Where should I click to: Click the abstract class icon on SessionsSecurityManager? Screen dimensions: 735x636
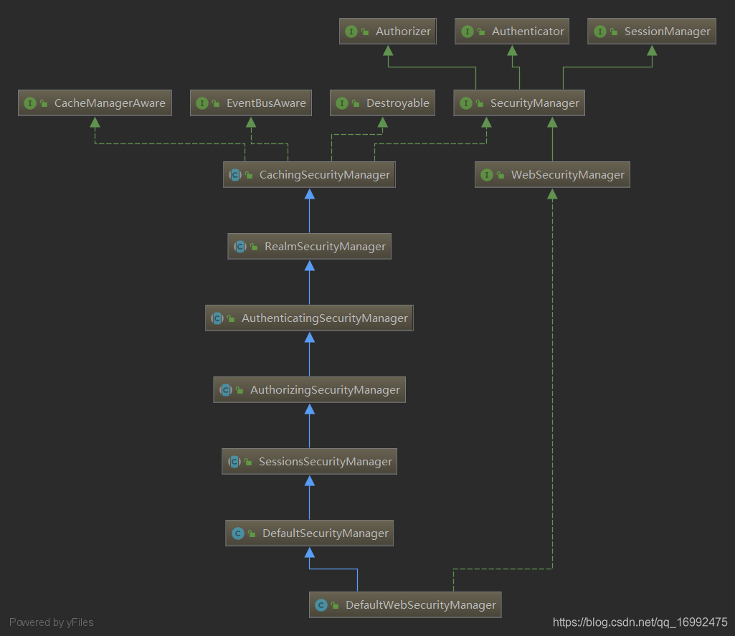pos(234,462)
